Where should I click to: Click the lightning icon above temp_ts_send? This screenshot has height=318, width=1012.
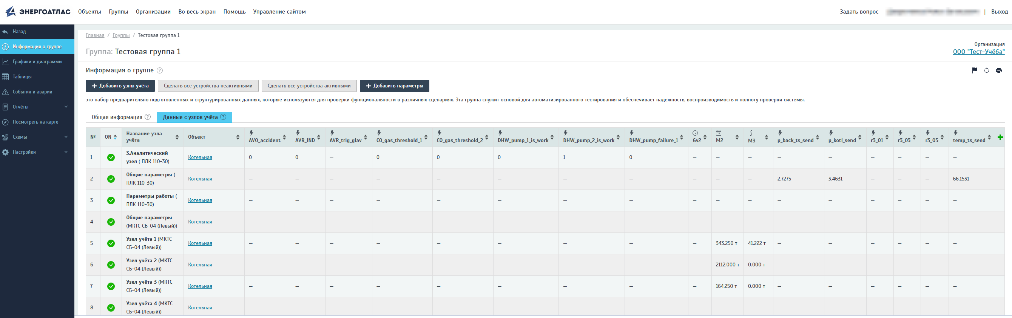click(955, 133)
